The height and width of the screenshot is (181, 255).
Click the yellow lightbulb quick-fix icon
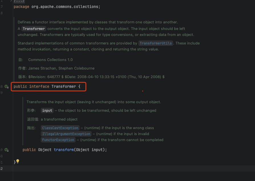(18, 161)
